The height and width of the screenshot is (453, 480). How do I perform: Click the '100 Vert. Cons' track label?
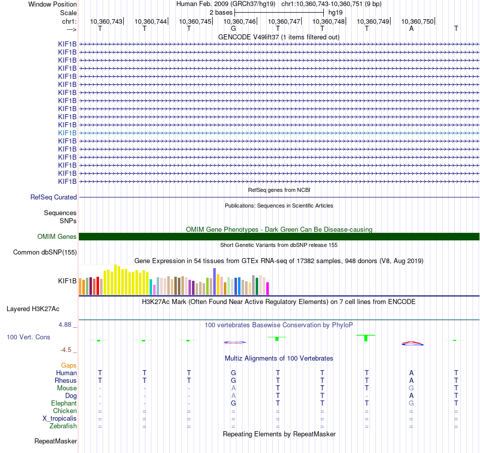click(28, 337)
